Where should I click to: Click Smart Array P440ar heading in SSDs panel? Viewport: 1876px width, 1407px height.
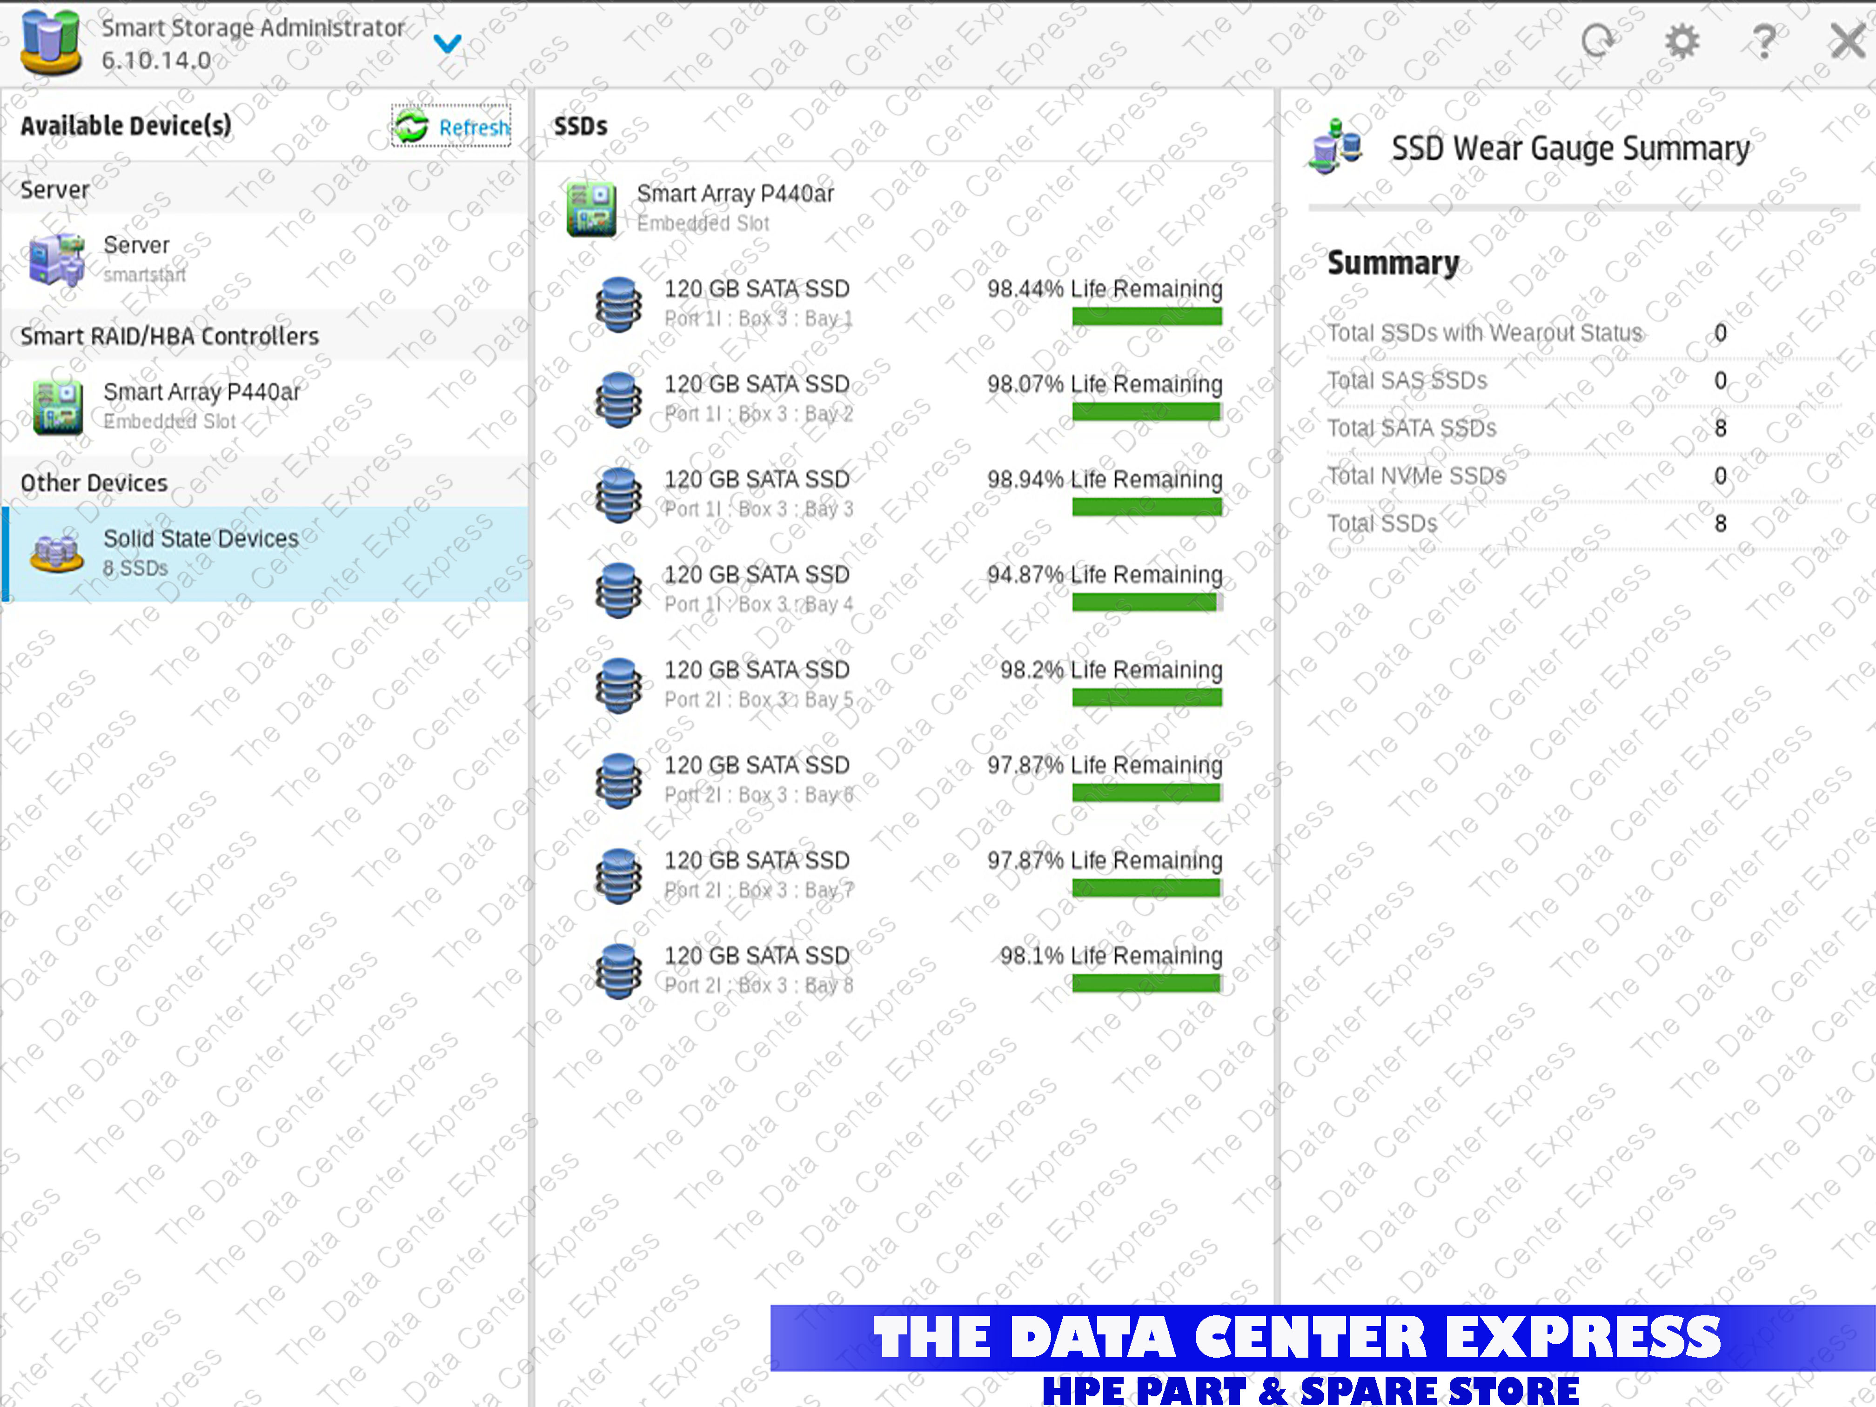point(735,194)
